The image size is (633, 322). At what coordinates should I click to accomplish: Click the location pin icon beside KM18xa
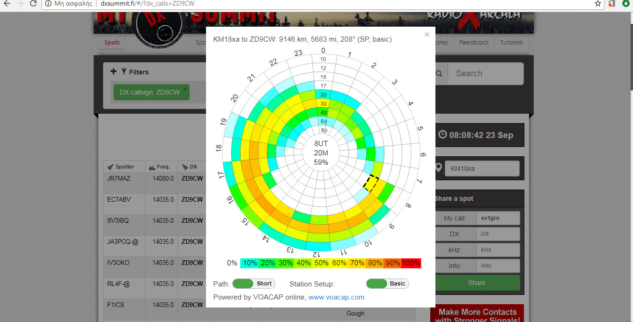click(x=439, y=168)
